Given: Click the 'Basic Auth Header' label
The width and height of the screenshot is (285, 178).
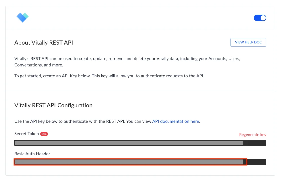Looking at the screenshot, I should pyautogui.click(x=32, y=154).
